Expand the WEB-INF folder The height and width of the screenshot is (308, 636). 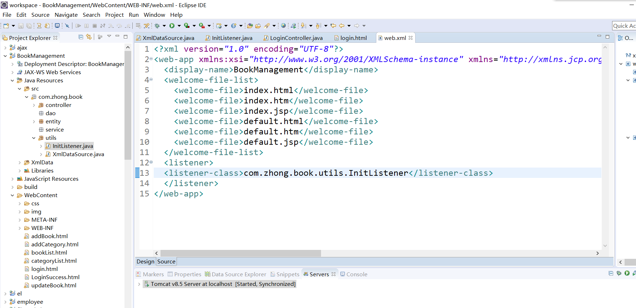pyautogui.click(x=20, y=228)
